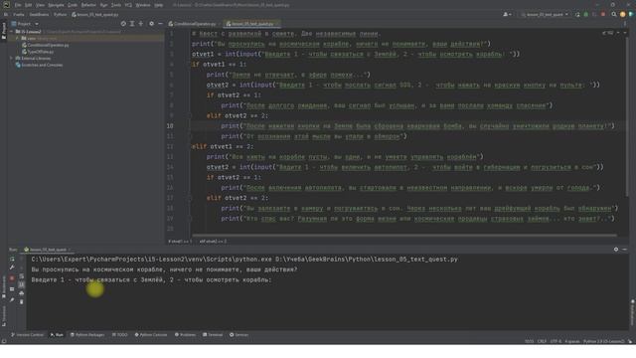This screenshot has height=358, width=636.
Task: Expand the venv folder
Action: coord(17,38)
